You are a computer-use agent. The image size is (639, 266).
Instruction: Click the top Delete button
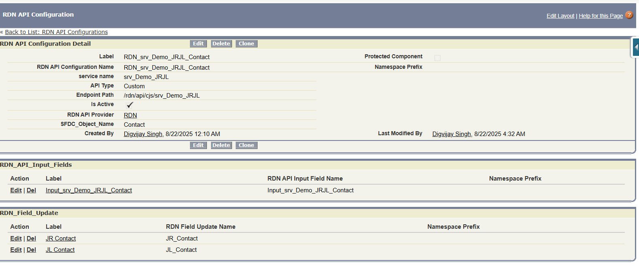(x=221, y=44)
